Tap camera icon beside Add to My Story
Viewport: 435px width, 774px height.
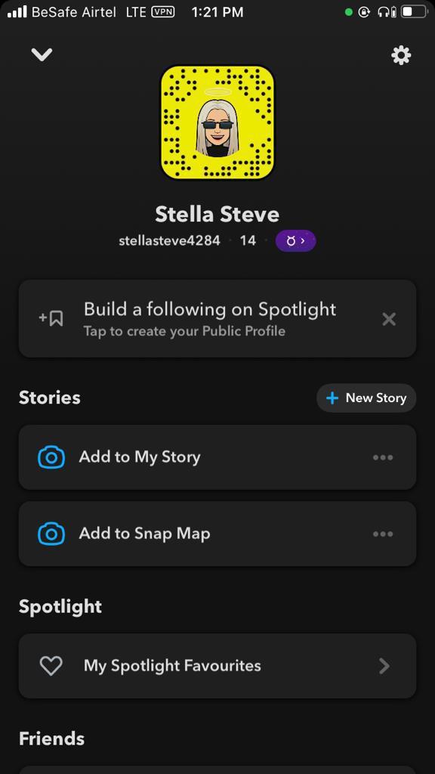[x=51, y=457]
